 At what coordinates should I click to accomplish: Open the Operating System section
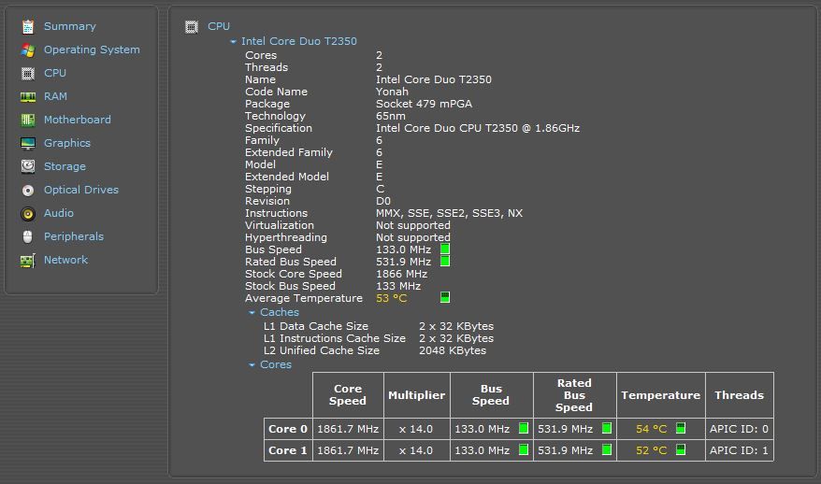pos(92,50)
